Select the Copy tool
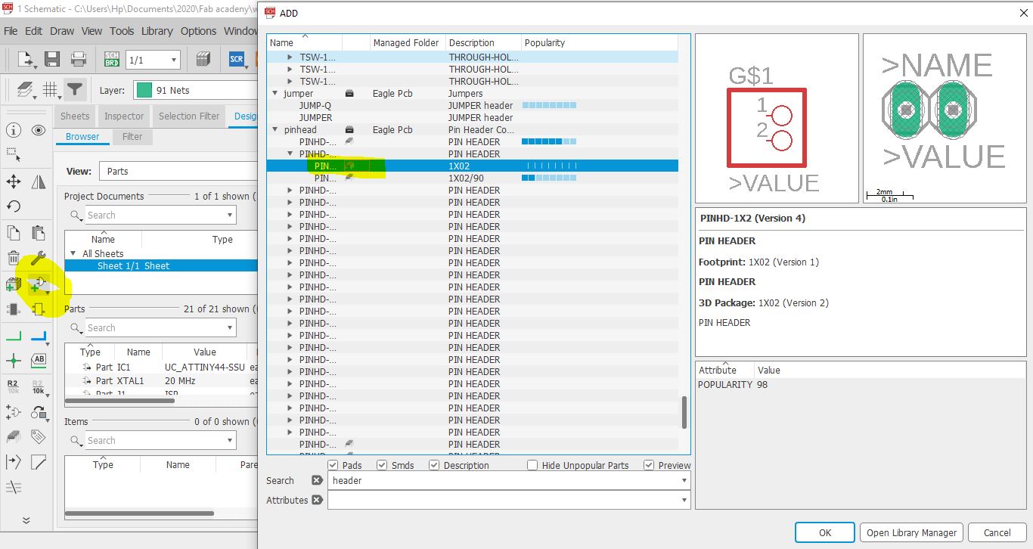 tap(14, 233)
